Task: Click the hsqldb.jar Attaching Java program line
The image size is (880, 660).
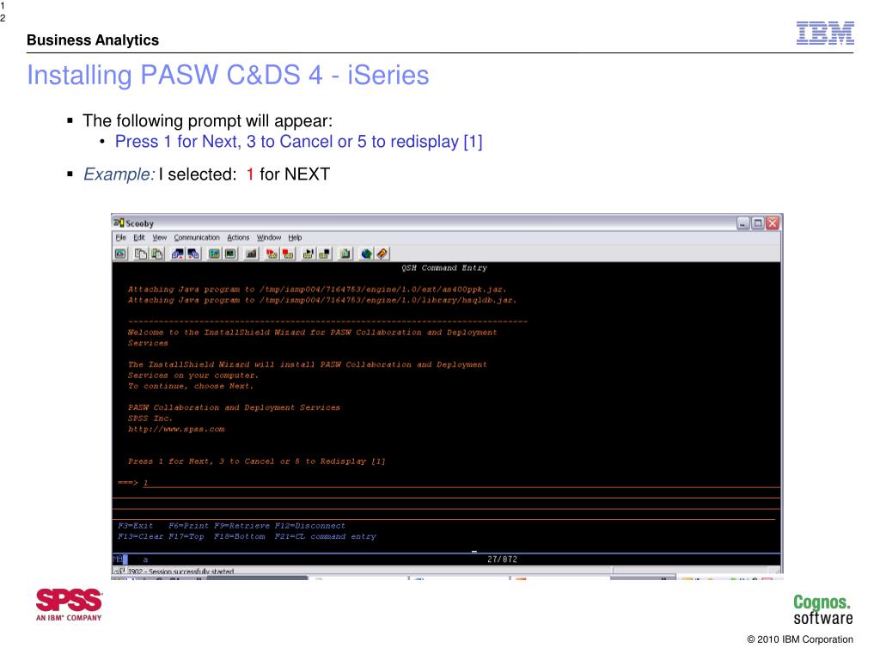Action: point(322,300)
